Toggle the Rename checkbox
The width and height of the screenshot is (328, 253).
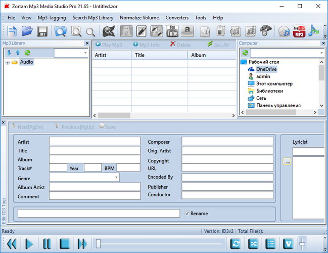(187, 214)
